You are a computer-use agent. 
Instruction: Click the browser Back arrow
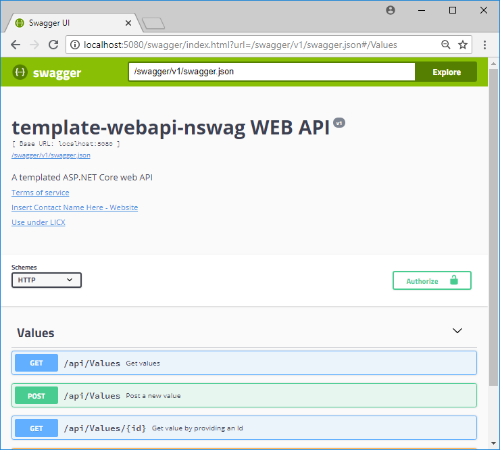click(x=16, y=45)
